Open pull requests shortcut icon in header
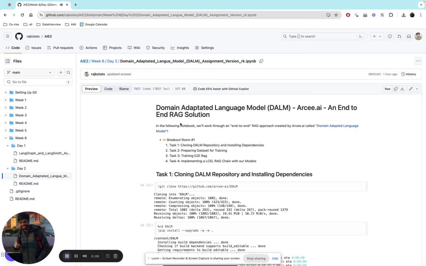The height and width of the screenshot is (266, 426). [x=399, y=36]
